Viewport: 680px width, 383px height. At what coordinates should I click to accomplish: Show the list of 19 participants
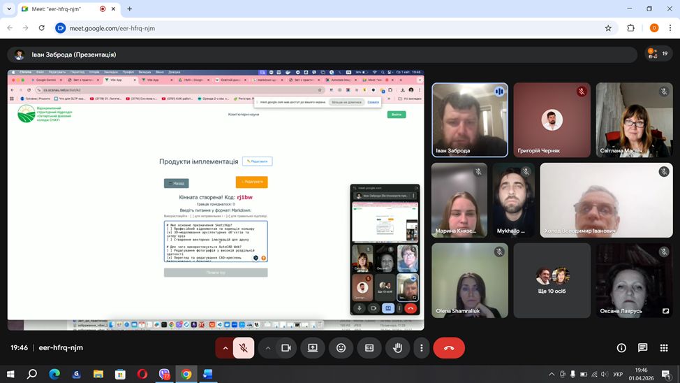pyautogui.click(x=658, y=54)
